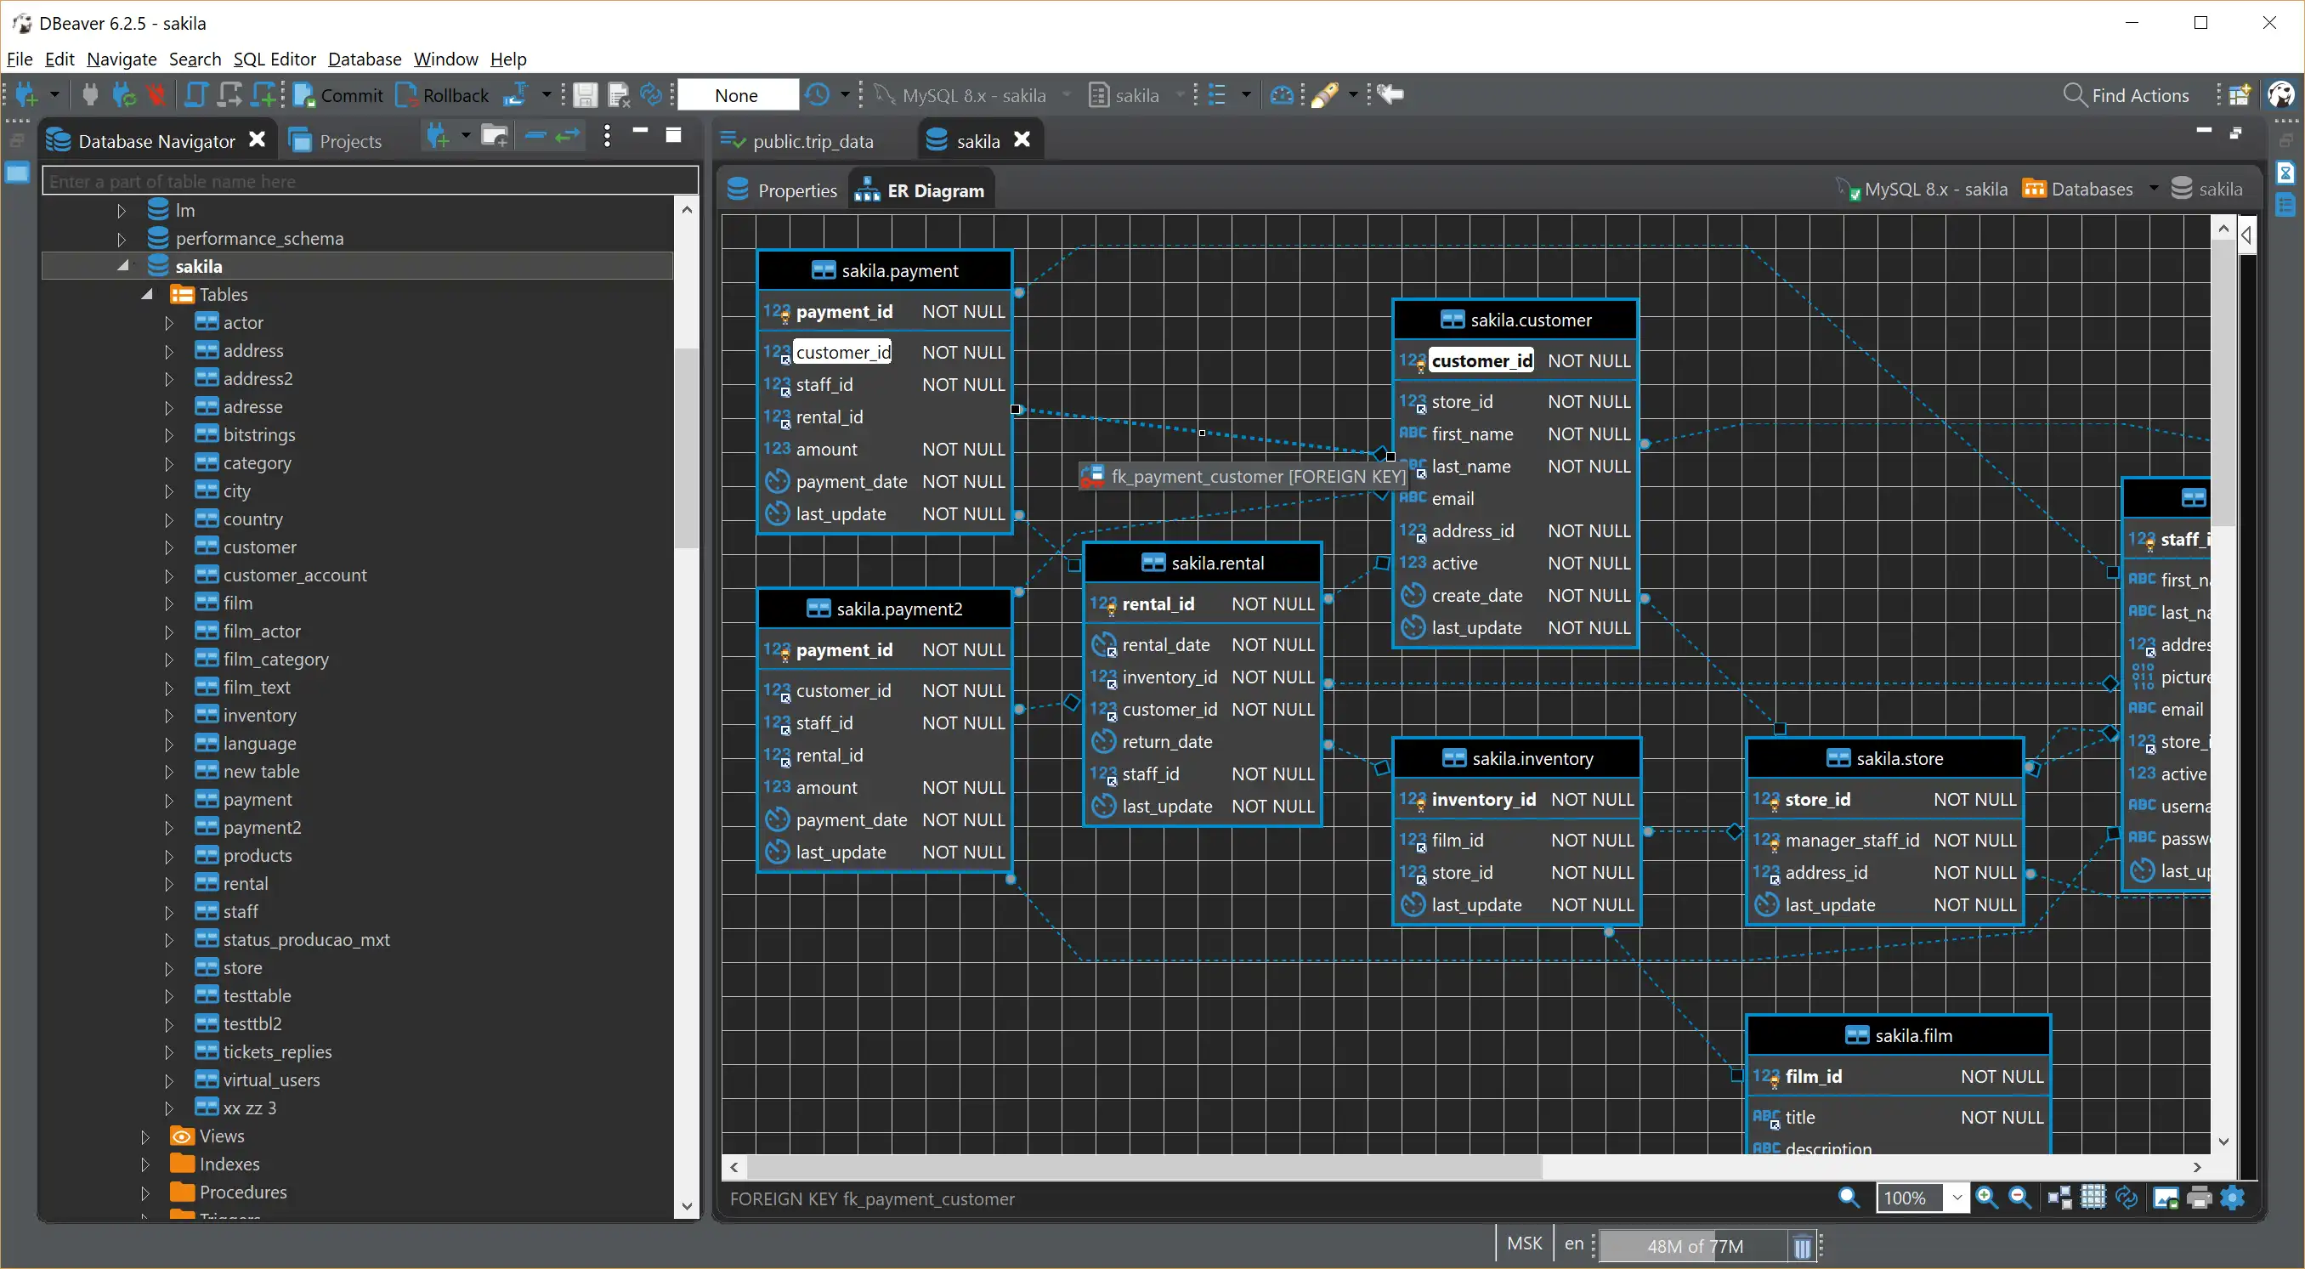Click the Database Navigator panel icon
Screen dimensions: 2305x1269
[x=56, y=140]
